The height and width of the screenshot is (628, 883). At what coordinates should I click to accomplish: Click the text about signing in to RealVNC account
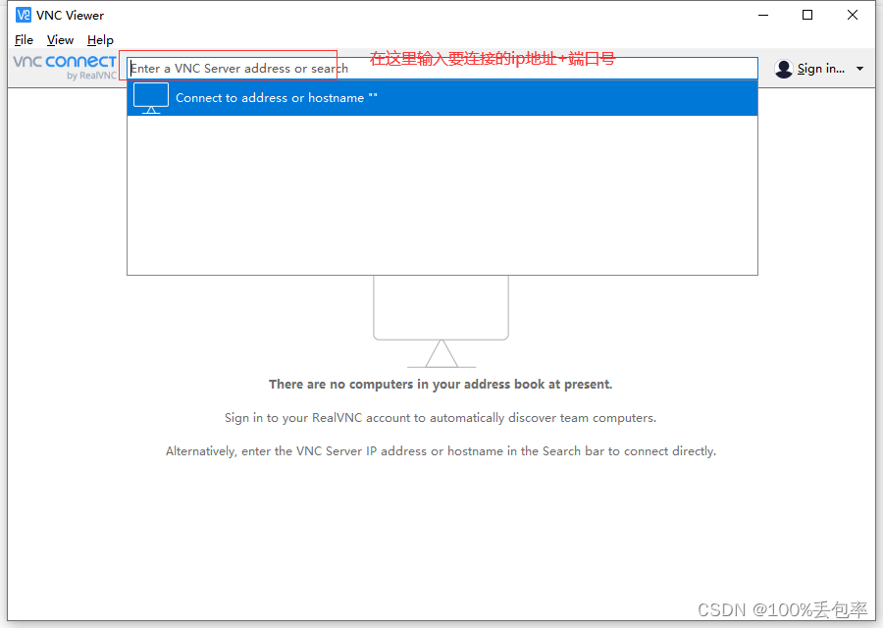point(441,417)
